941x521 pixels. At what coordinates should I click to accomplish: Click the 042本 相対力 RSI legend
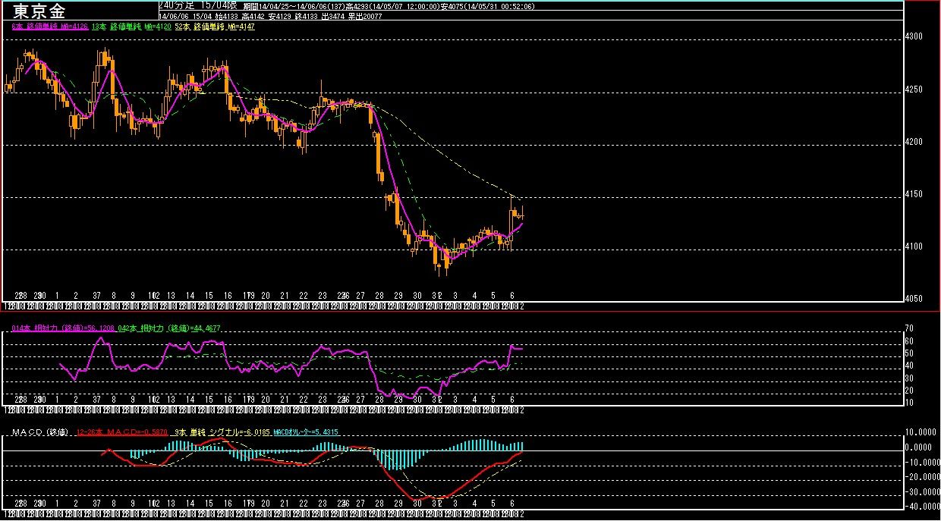[168, 327]
